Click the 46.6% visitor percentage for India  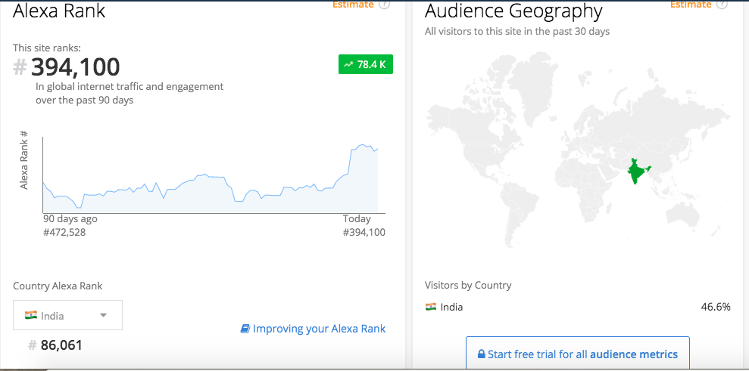[716, 307]
